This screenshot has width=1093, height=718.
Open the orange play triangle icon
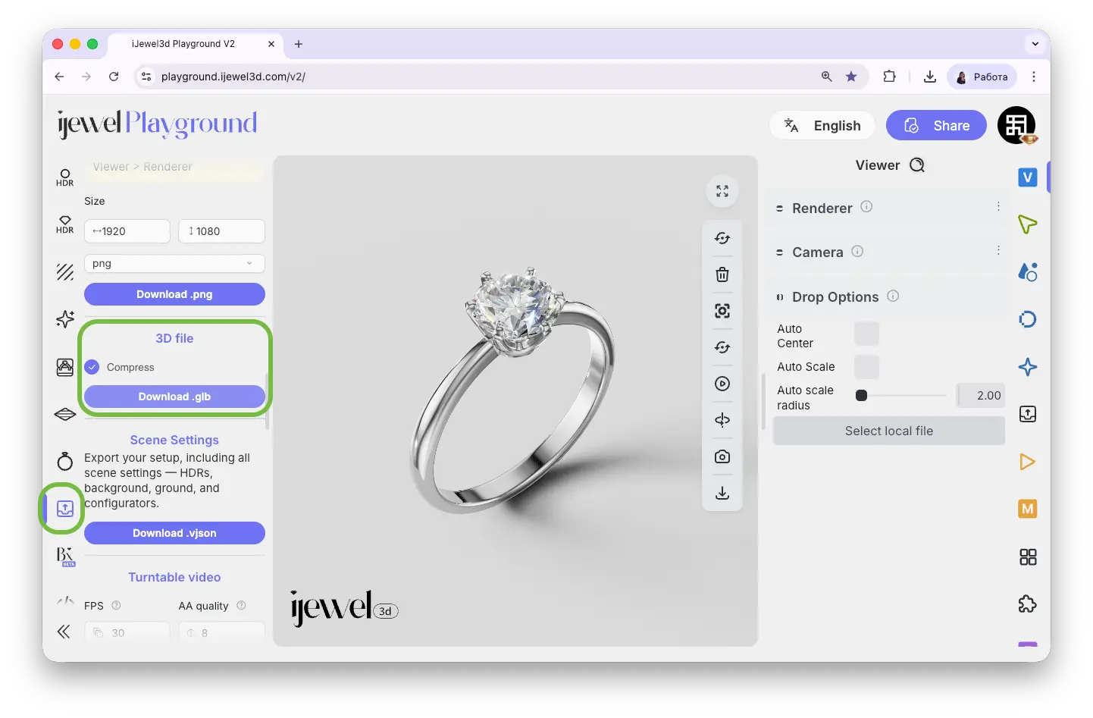(x=1028, y=462)
